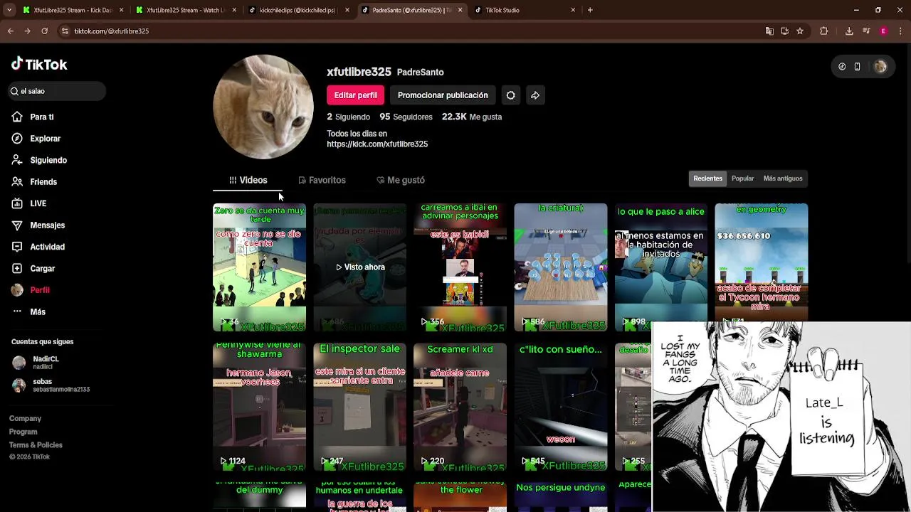
Task: Click the TikTok logo
Action: coord(39,64)
